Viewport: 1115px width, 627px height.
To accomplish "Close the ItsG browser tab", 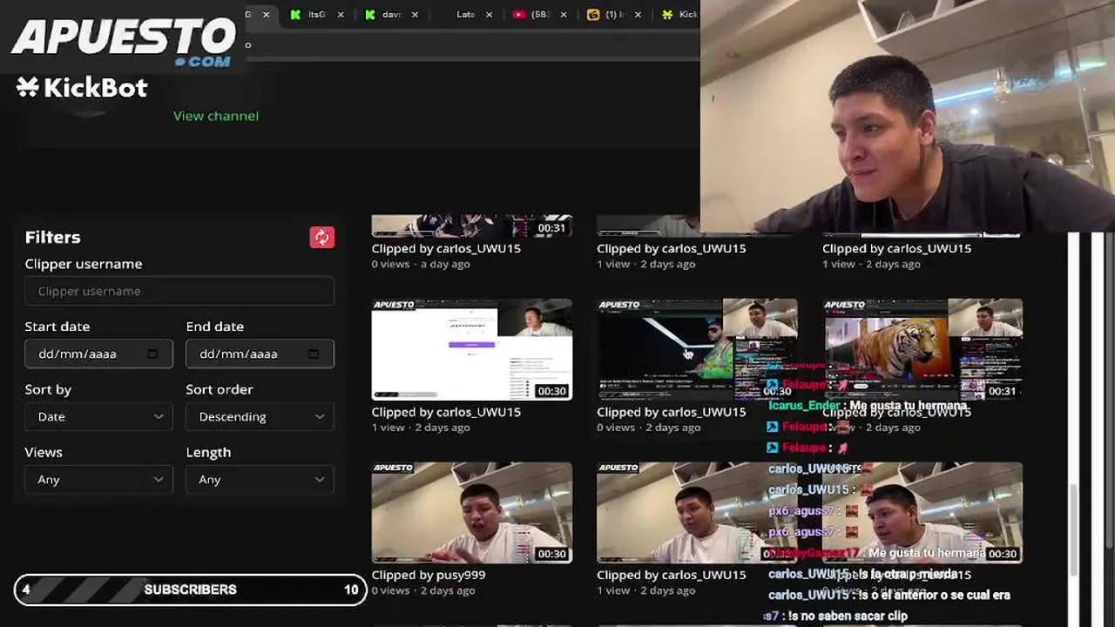I will tap(341, 15).
